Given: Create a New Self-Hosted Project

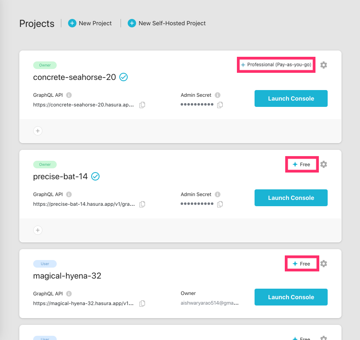Looking at the screenshot, I should 166,24.
